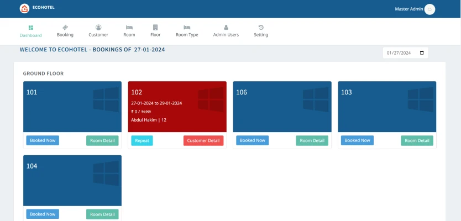This screenshot has height=221, width=461.
Task: Open the Master Admin user menu
Action: click(408, 9)
